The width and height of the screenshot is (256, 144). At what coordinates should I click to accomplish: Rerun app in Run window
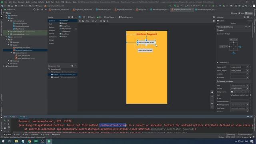5,120
